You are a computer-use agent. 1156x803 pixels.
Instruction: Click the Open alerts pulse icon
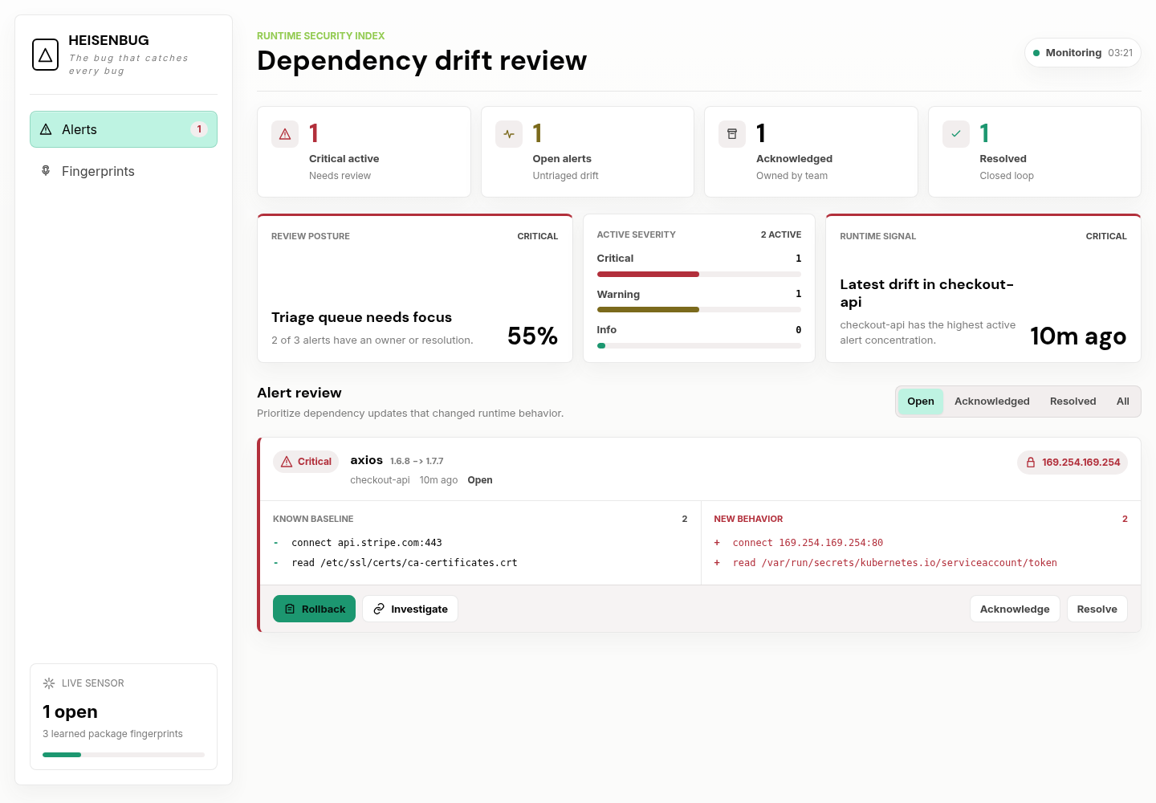pos(509,134)
